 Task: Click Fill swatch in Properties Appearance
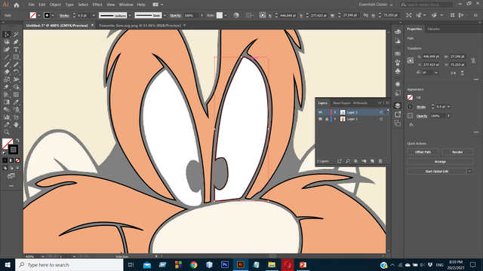pos(411,97)
